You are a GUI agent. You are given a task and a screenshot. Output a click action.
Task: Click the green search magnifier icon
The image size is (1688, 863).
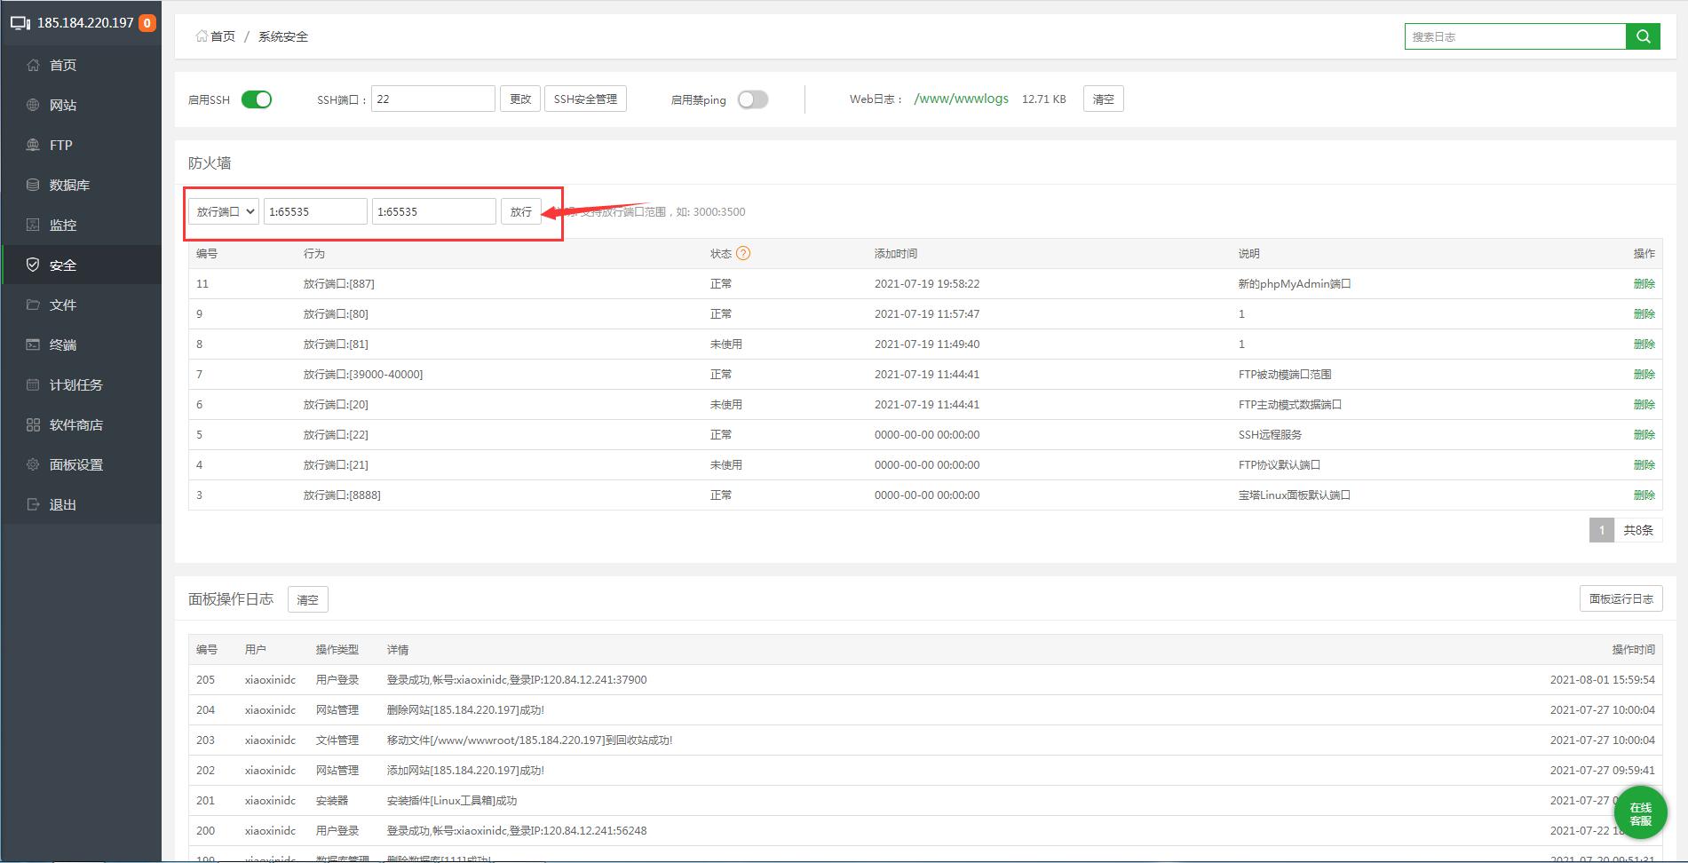point(1643,36)
